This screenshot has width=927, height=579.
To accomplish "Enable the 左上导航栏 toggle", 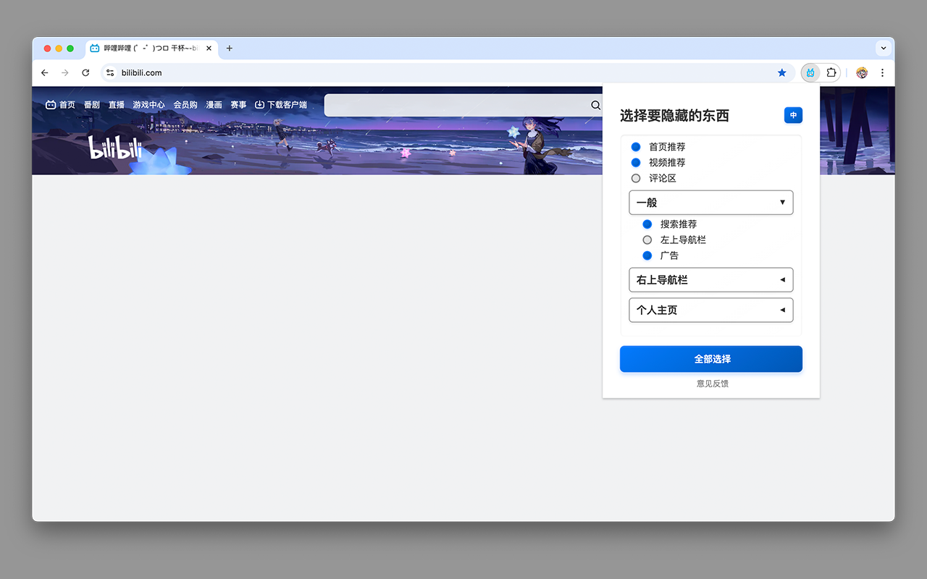I will tap(647, 240).
